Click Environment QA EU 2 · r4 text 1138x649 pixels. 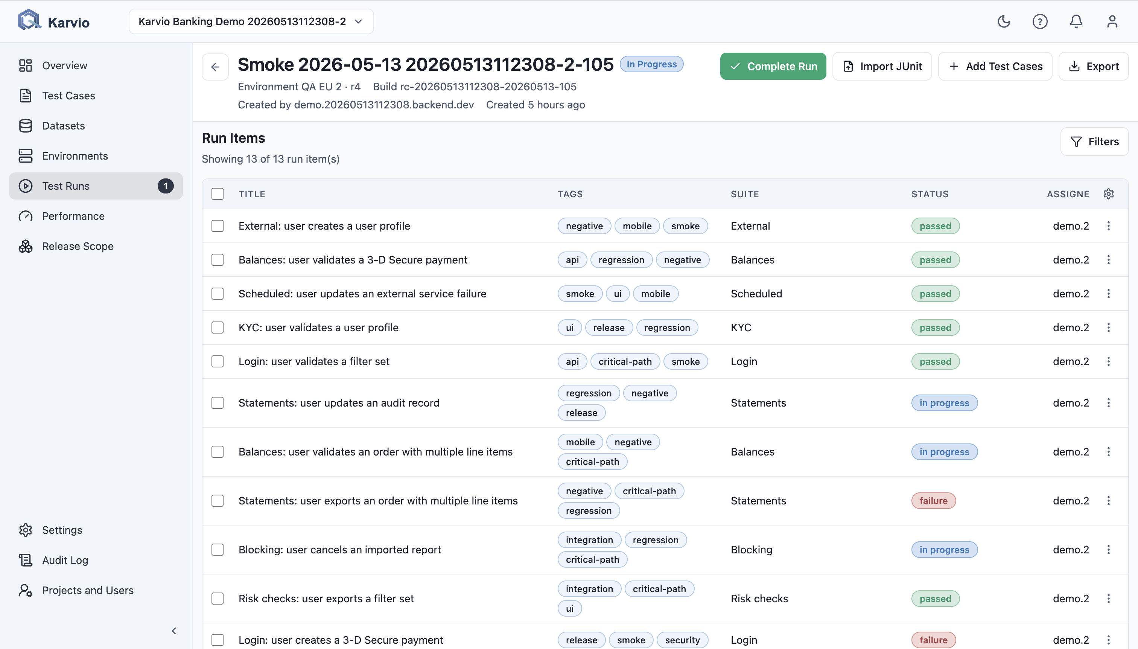point(299,87)
